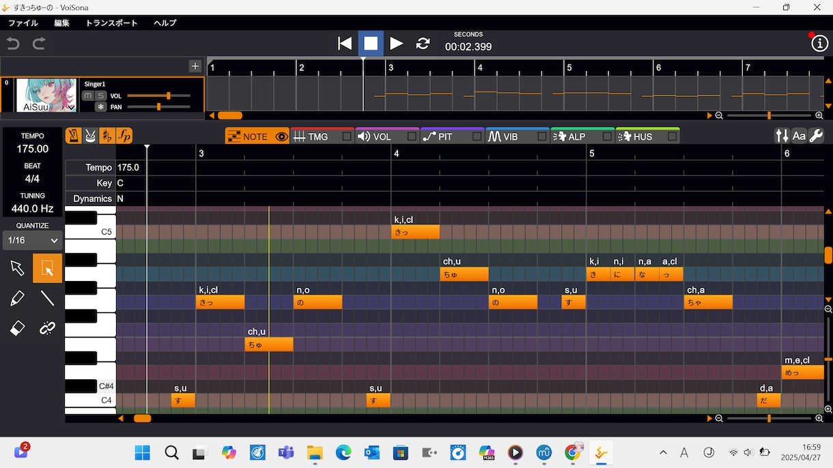
Task: Open the information icon at top right
Action: (819, 44)
